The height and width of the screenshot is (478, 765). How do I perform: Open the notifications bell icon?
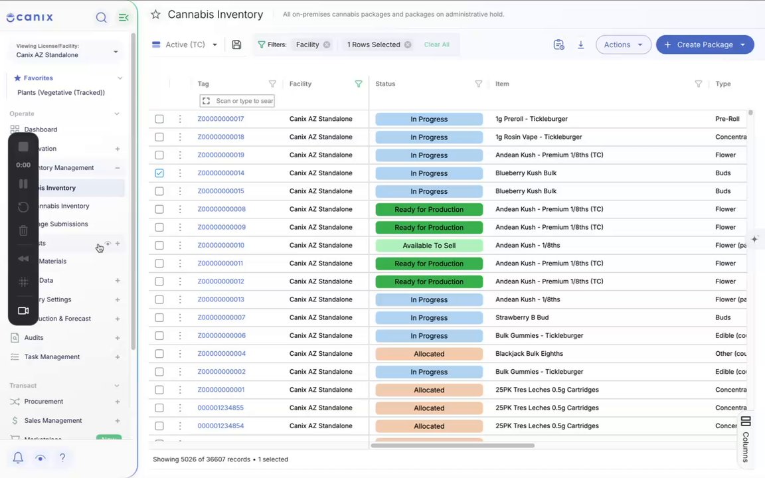[x=18, y=457]
